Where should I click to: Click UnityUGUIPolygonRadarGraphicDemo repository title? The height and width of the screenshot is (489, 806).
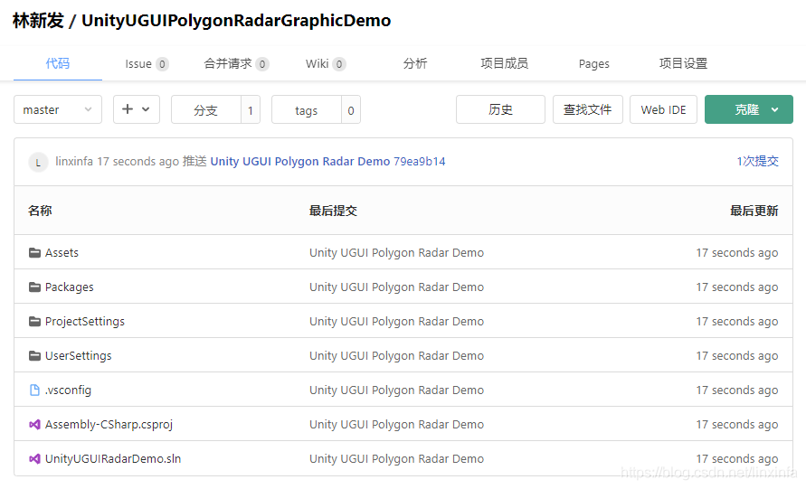tap(236, 21)
